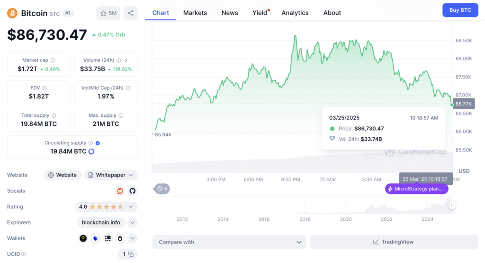The image size is (485, 263).
Task: Click the 86.77K current price label
Action: 464,104
